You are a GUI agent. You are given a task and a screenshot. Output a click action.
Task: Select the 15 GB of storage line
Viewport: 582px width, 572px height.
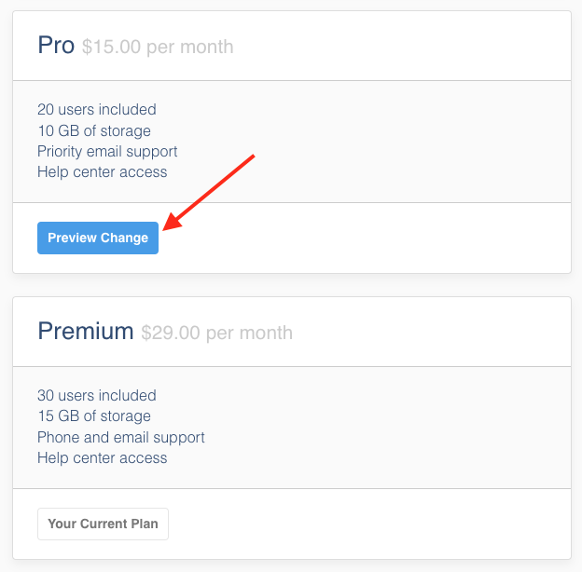(x=94, y=416)
